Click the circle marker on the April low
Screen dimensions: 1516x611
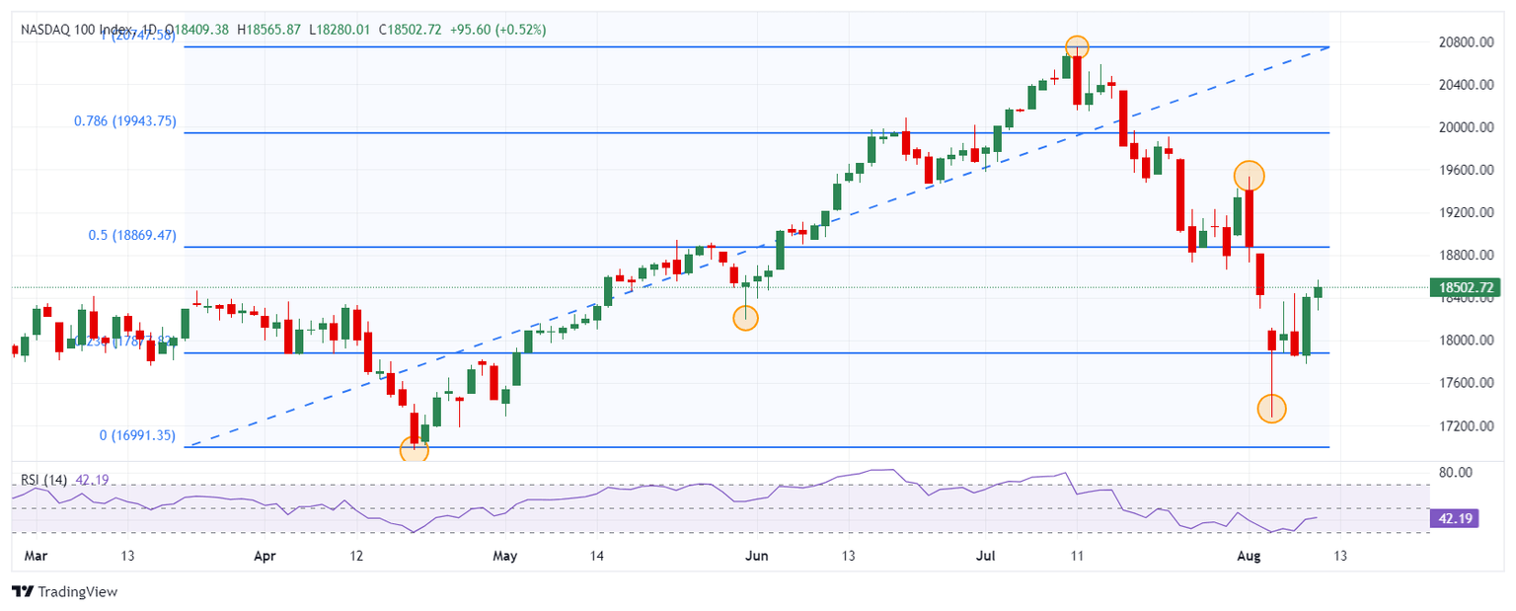coord(414,450)
